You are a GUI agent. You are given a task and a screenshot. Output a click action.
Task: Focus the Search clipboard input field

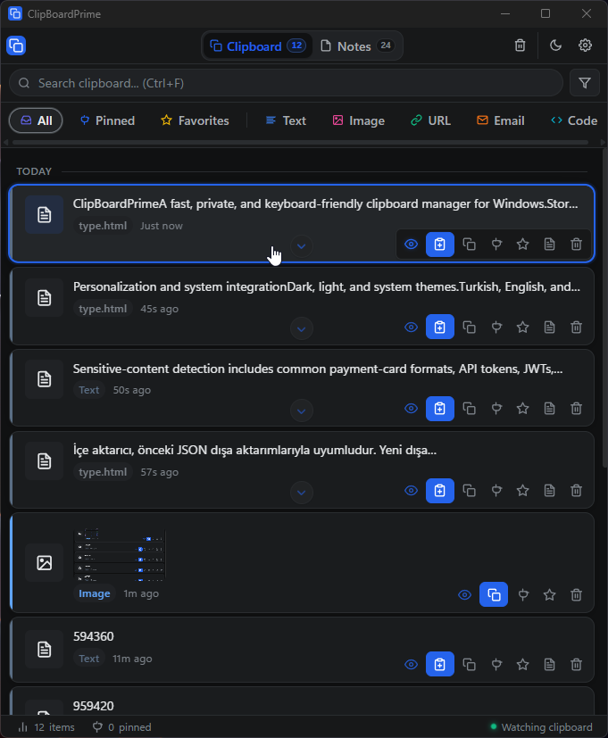(286, 83)
